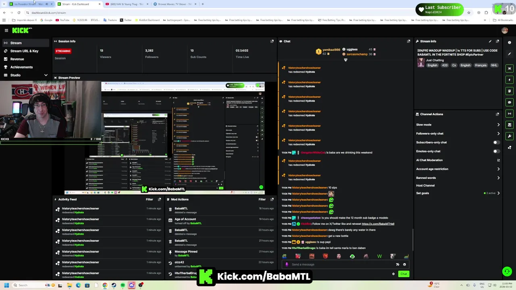Viewport: 516px width, 290px height.
Task: Expand Followers-only chat options
Action: [498, 134]
